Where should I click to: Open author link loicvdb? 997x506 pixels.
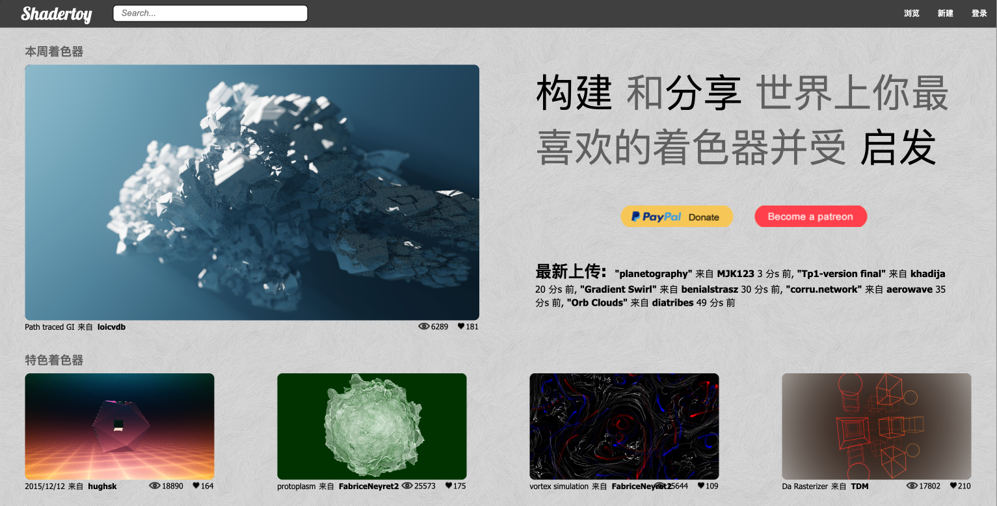111,327
